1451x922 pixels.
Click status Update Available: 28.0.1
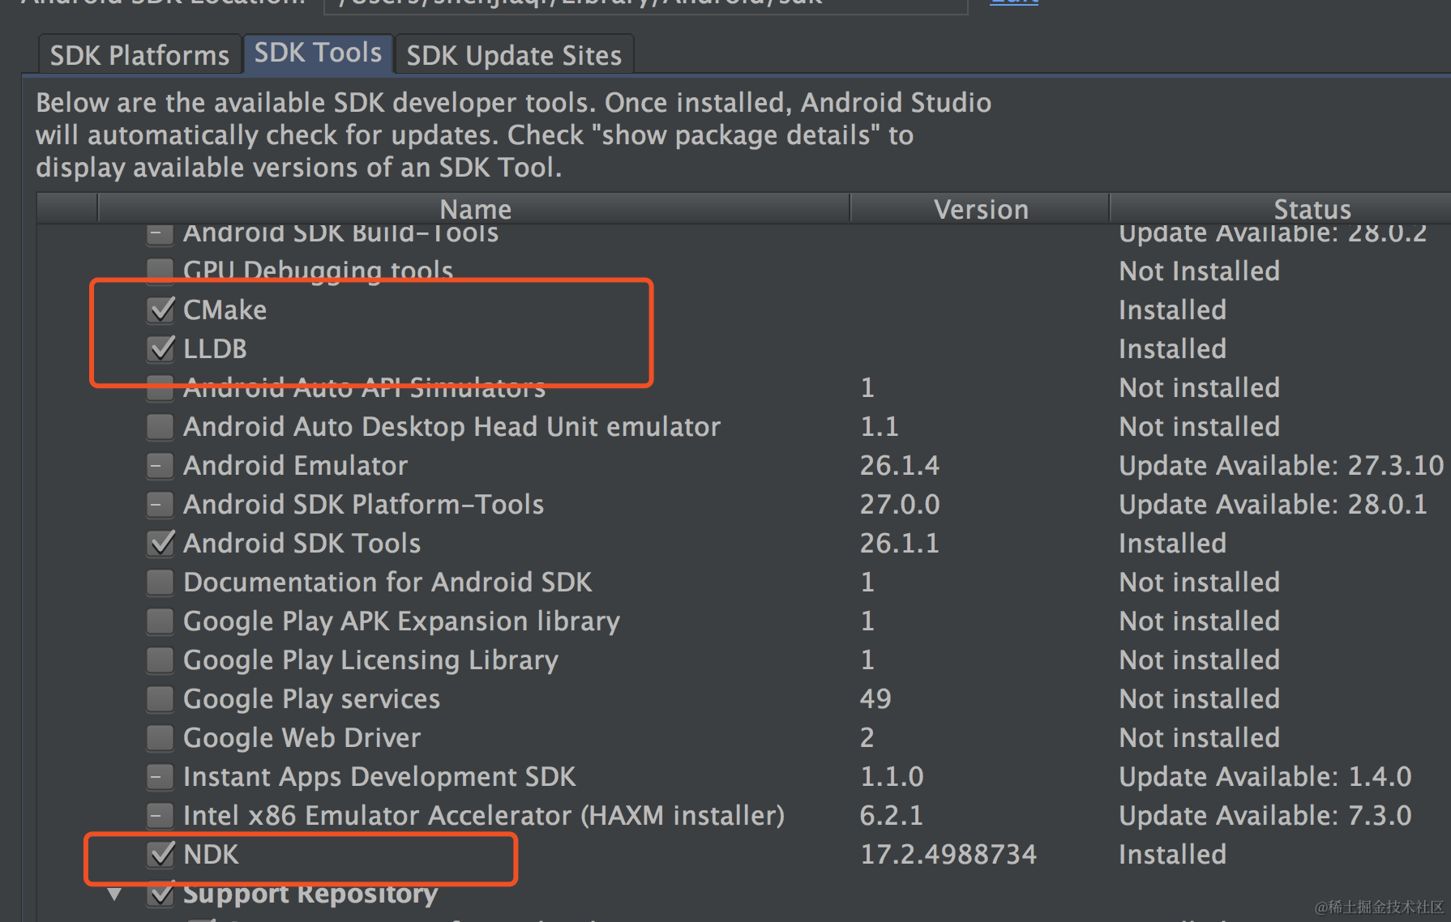pos(1273,504)
